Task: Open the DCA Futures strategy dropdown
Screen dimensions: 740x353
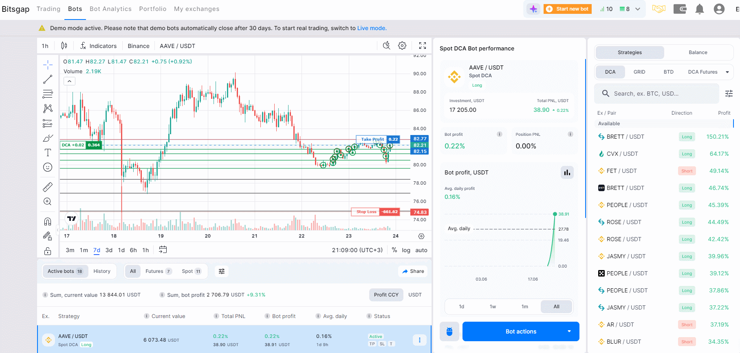Action: pos(727,72)
